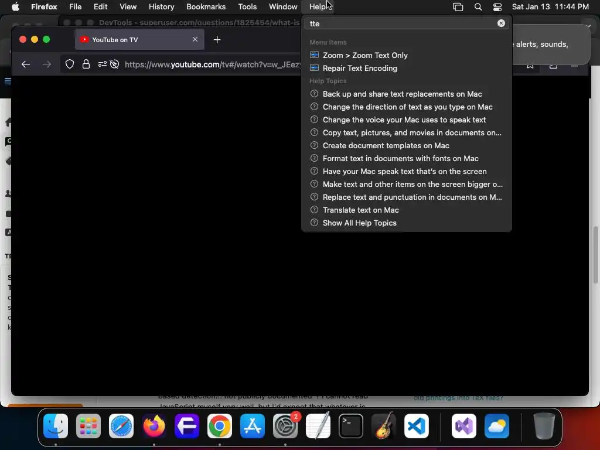
Task: Select Zoom > Zoom Text Only result
Action: (407, 55)
